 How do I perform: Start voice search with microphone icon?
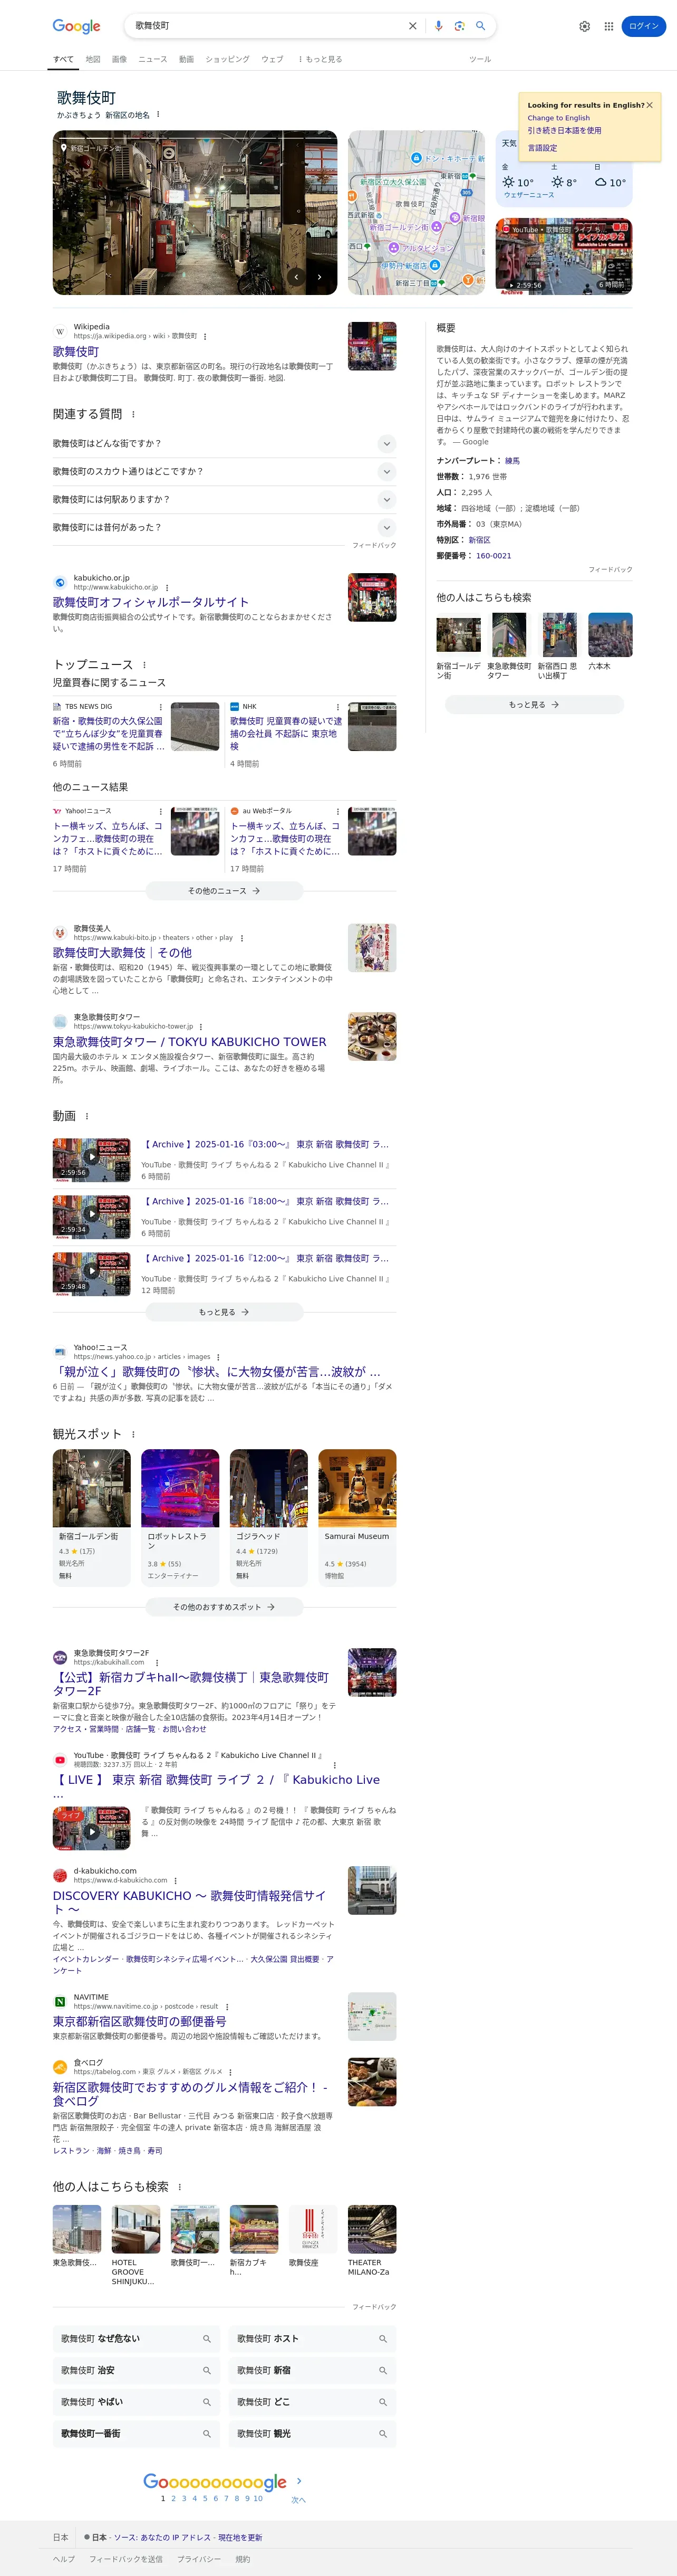(x=438, y=26)
